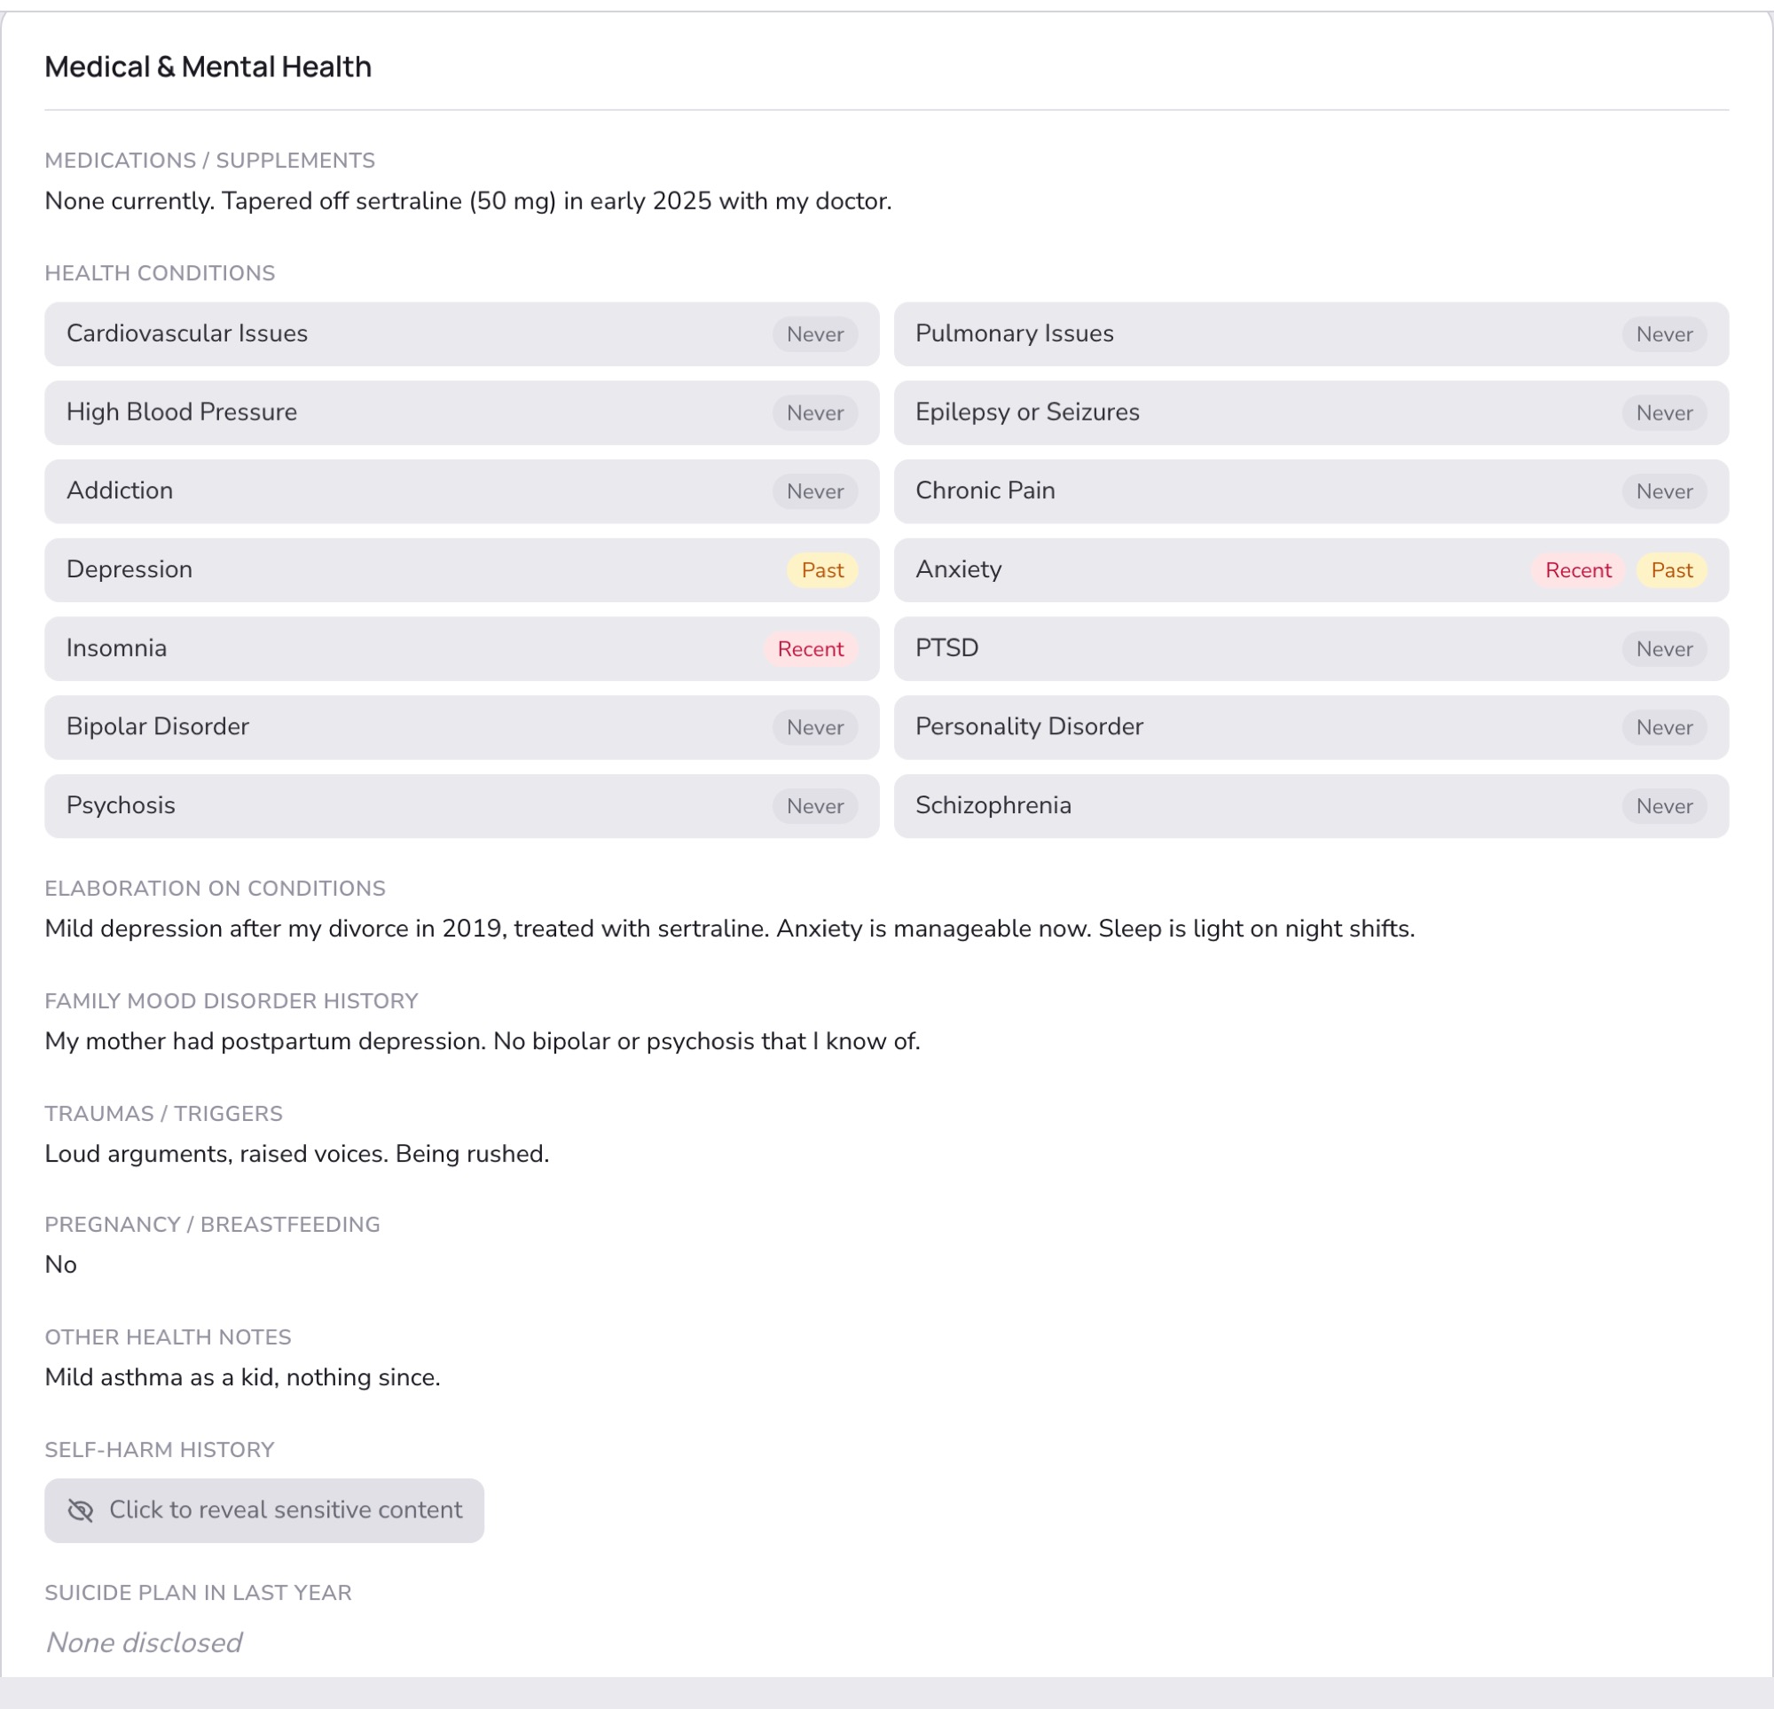
Task: Click the Never badge on Personality Disorder
Action: (1664, 728)
